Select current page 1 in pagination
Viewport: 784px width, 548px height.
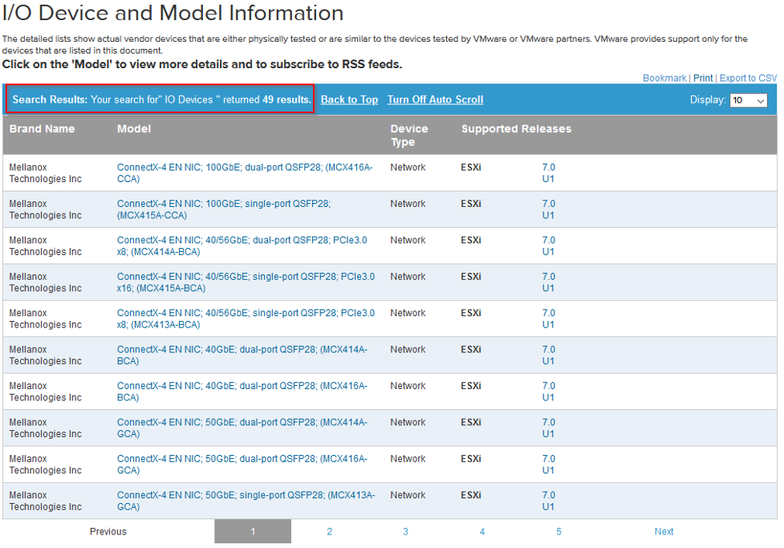click(253, 531)
